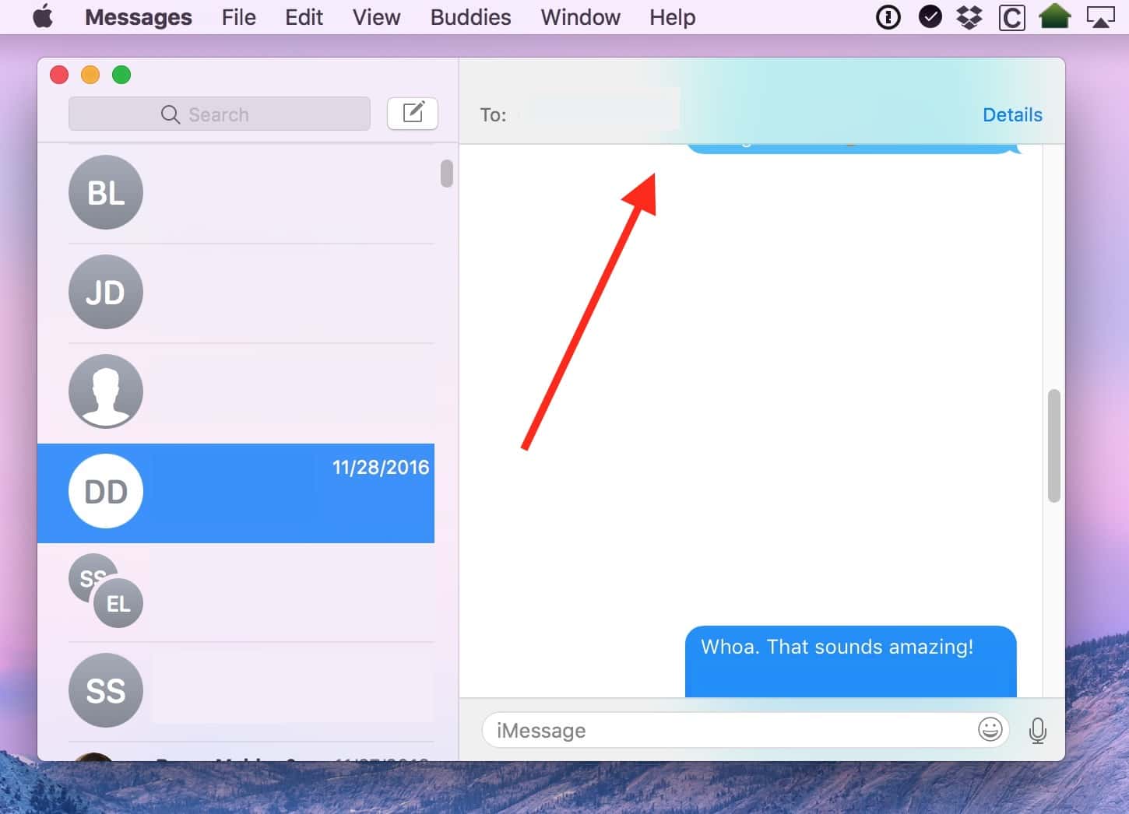Image resolution: width=1129 pixels, height=814 pixels.
Task: Click the 1Password menu bar icon
Action: [888, 17]
